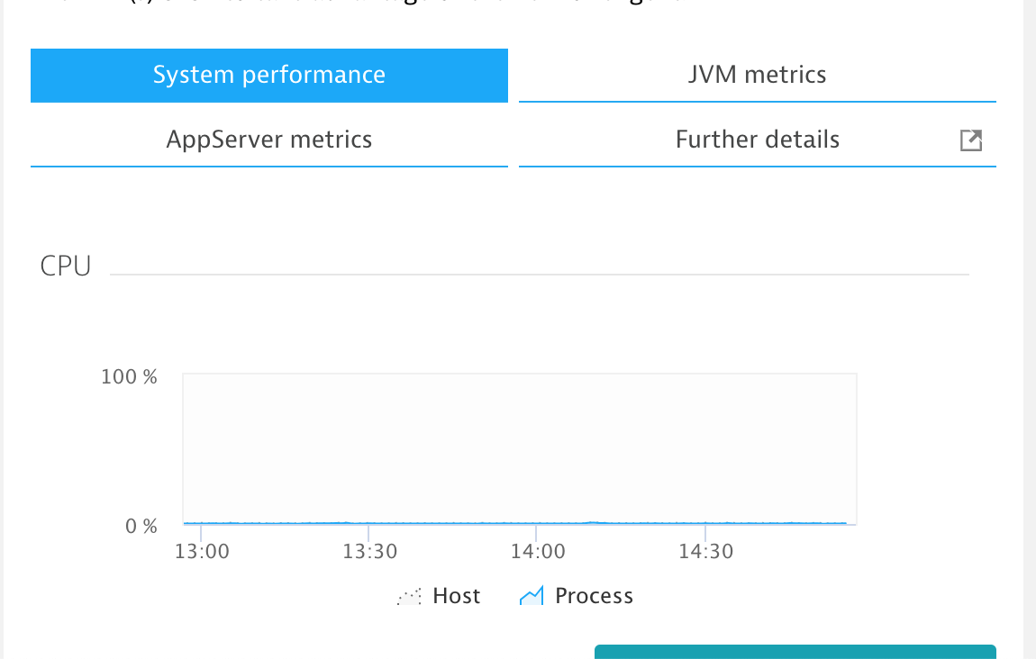Open the external link icon beside Further details
Viewport: 1036px width, 659px height.
click(x=970, y=140)
